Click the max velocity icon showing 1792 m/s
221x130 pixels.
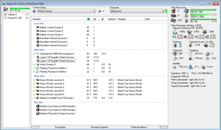click(x=175, y=67)
